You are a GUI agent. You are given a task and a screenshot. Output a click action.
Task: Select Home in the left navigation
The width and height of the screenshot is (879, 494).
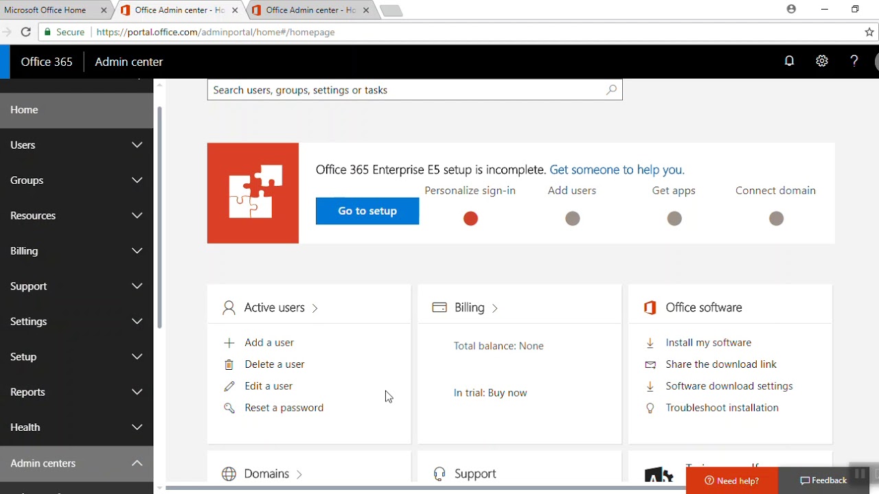76,110
